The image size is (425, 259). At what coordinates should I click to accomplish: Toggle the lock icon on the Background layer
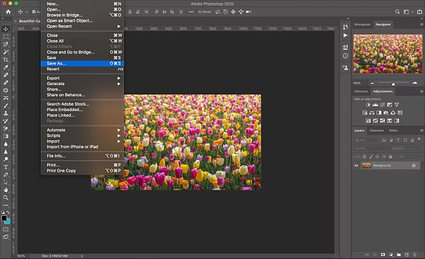pos(413,165)
